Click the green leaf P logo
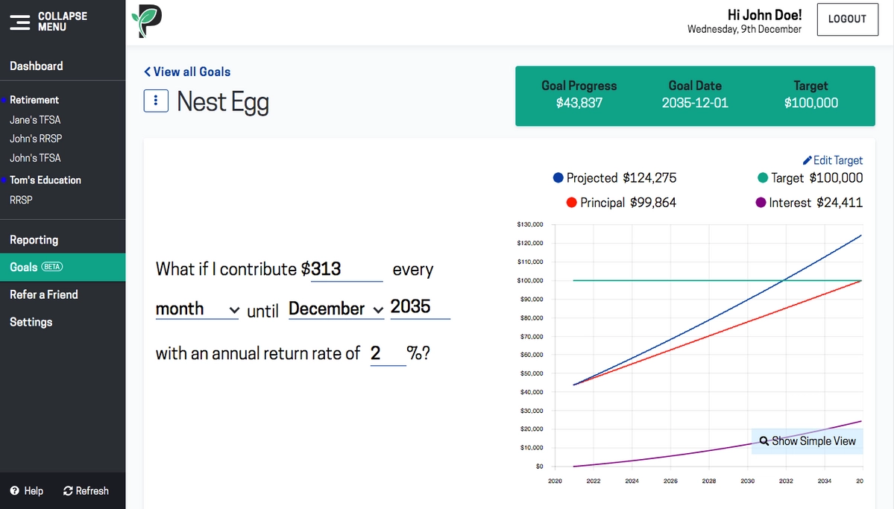This screenshot has height=509, width=894. click(x=147, y=21)
